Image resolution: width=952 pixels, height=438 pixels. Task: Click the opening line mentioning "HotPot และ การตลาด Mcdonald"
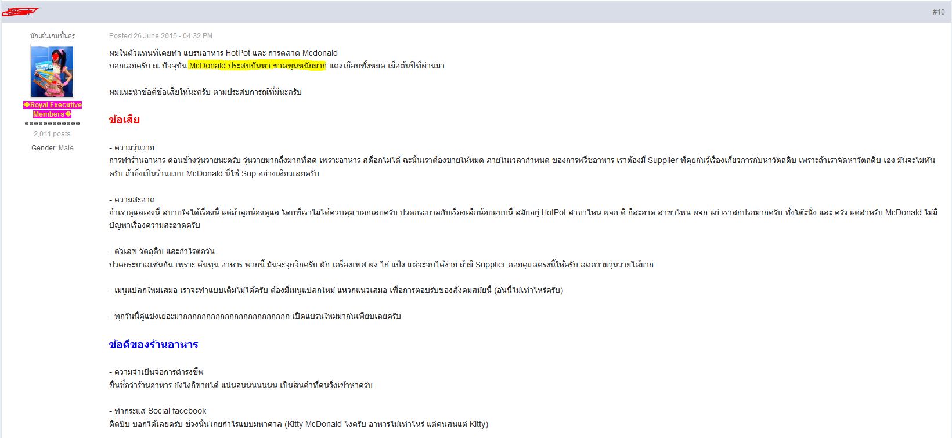tap(223, 53)
